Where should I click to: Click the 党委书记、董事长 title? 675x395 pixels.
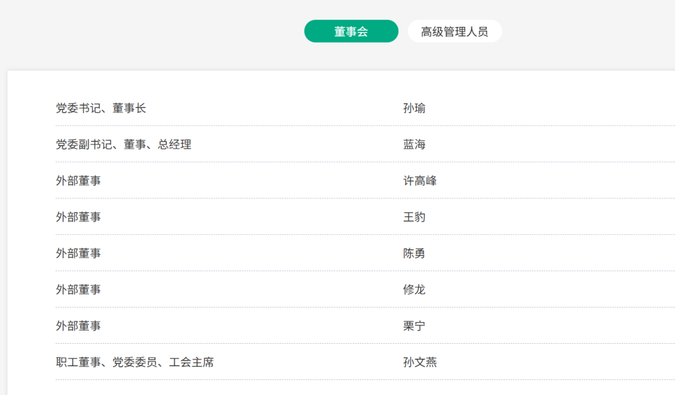coord(101,108)
